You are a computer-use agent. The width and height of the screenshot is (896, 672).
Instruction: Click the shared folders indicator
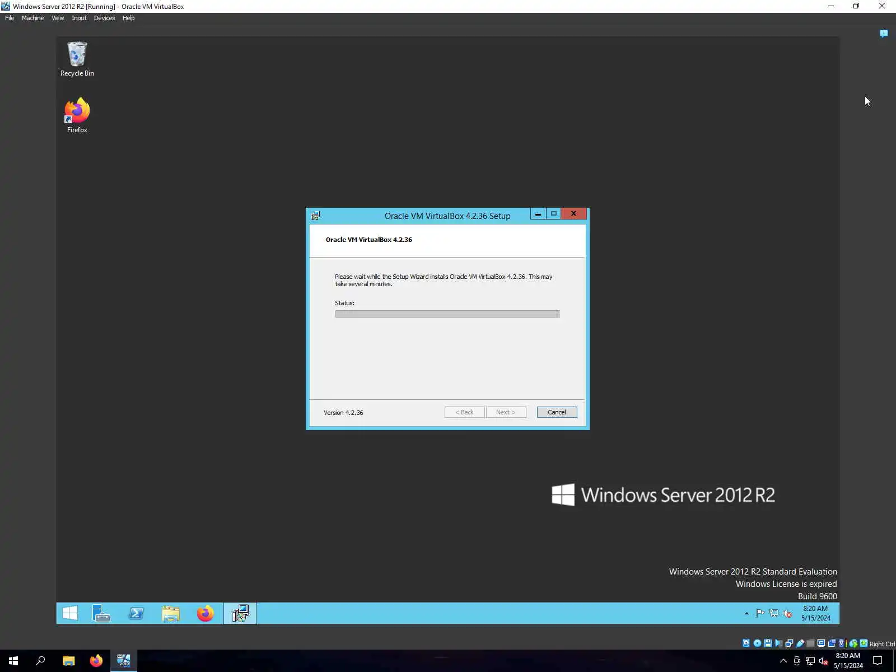pos(810,643)
